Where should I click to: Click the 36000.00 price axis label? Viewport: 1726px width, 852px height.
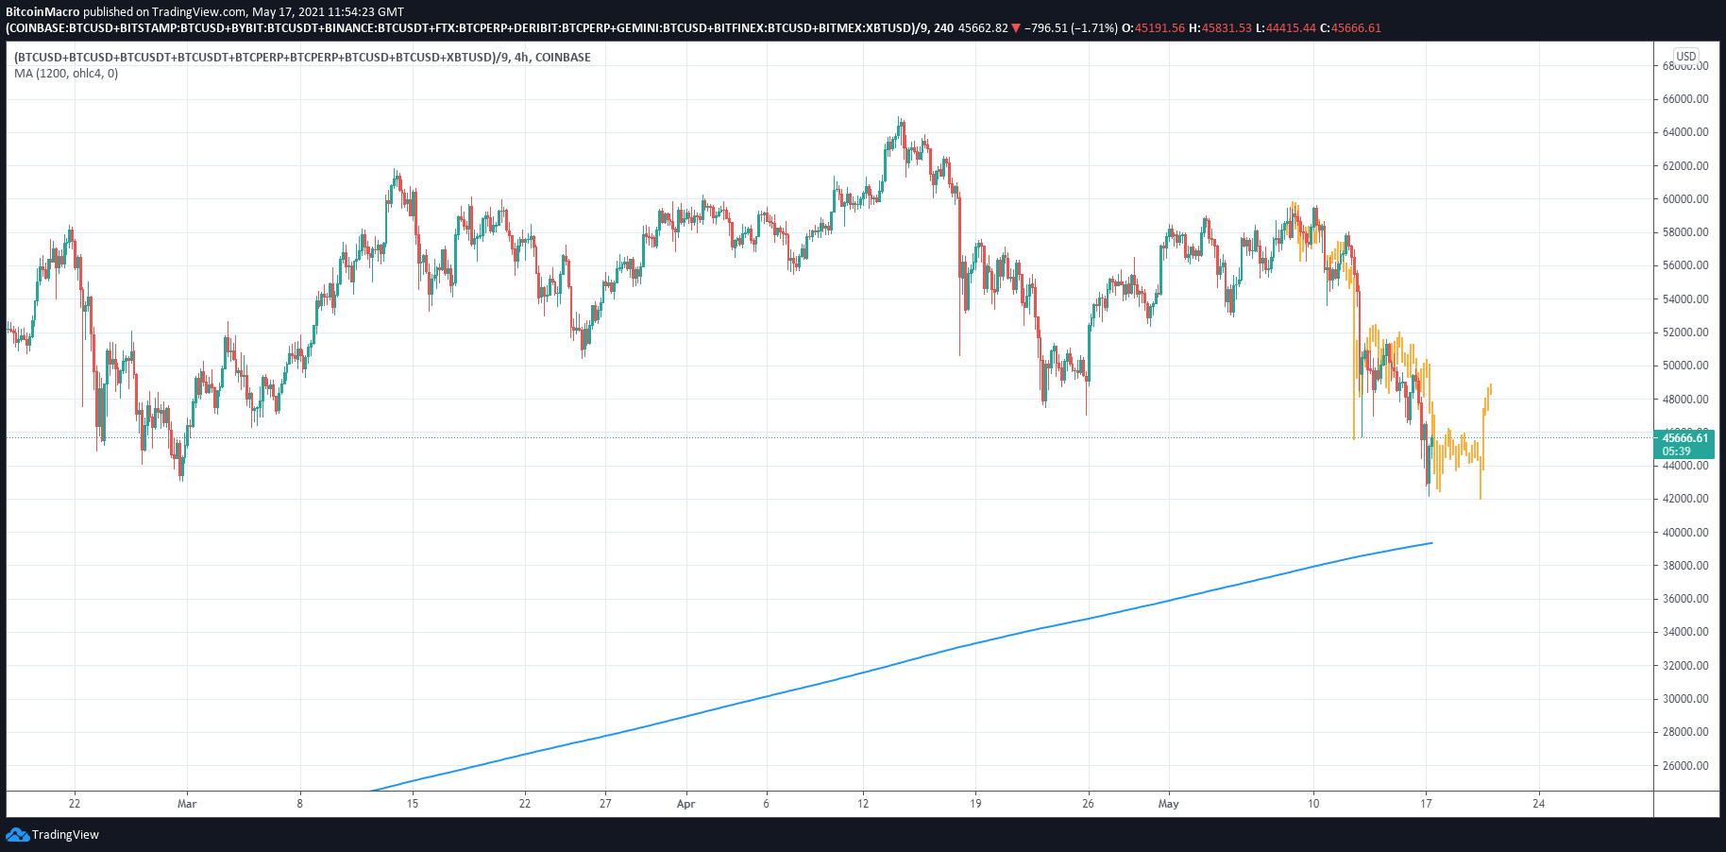[x=1685, y=599]
